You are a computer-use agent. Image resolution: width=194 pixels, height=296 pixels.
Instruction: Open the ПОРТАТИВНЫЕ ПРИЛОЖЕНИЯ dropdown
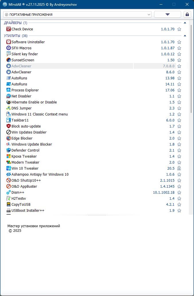pyautogui.click(x=77, y=14)
